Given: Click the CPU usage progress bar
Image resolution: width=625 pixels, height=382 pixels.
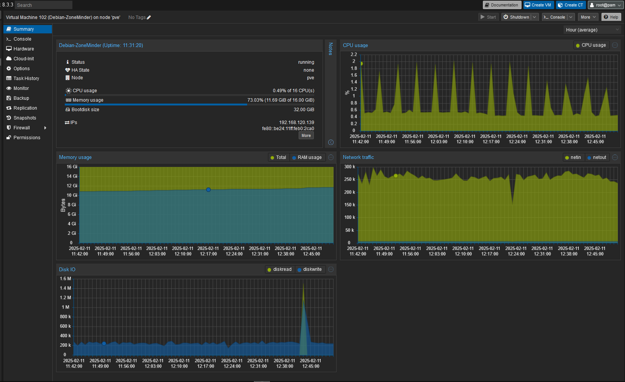Looking at the screenshot, I should (x=190, y=95).
